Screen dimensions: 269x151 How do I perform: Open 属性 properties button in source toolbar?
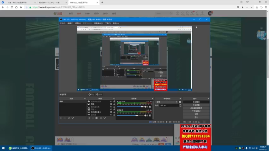pos(91,95)
